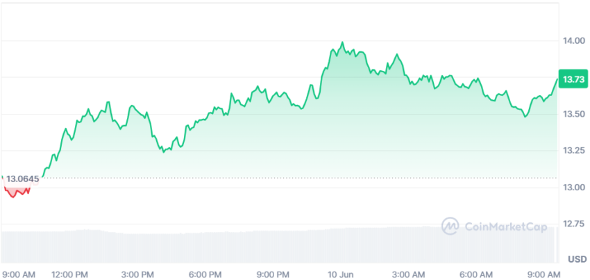This screenshot has width=590, height=280.
Task: Select the 9:00 PM time marker
Action: 272,273
